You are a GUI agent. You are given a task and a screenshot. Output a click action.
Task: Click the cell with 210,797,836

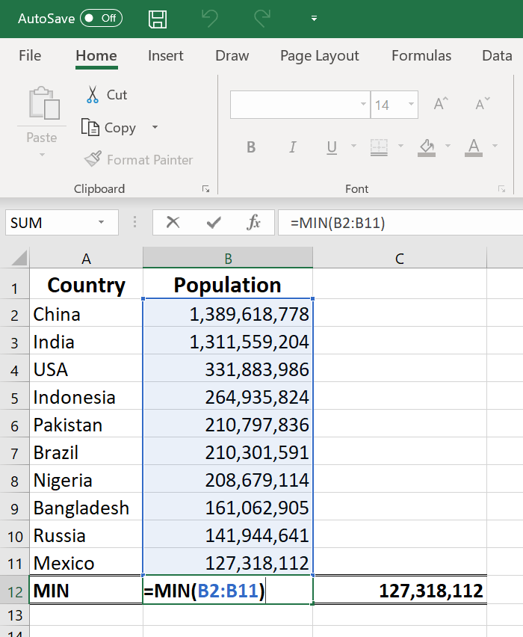(228, 424)
